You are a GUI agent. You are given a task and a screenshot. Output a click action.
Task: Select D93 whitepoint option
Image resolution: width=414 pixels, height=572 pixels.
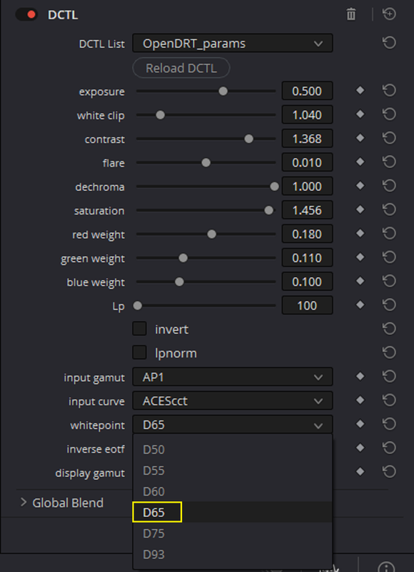[232, 554]
